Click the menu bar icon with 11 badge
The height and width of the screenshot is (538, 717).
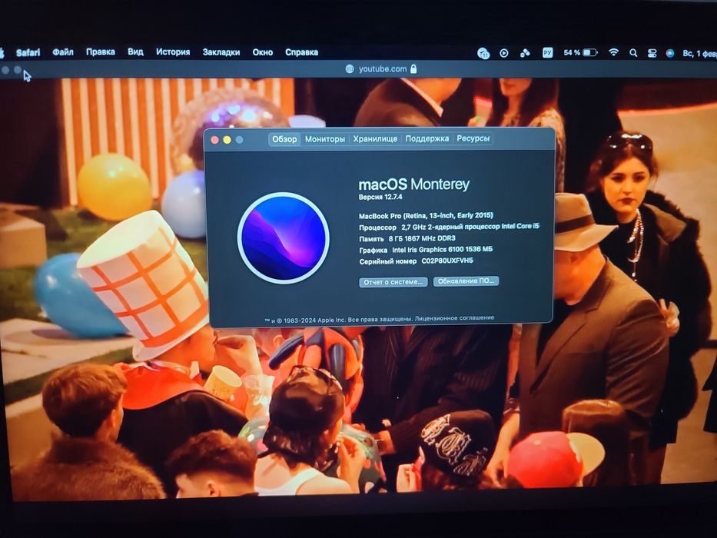483,53
